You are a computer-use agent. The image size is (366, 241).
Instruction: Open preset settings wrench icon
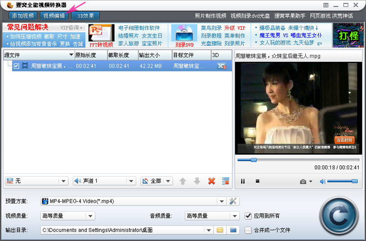click(x=233, y=201)
